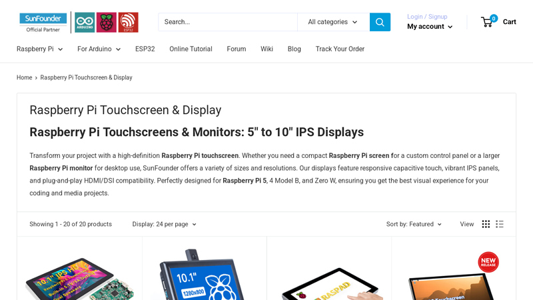Click the Cart text link

point(509,22)
